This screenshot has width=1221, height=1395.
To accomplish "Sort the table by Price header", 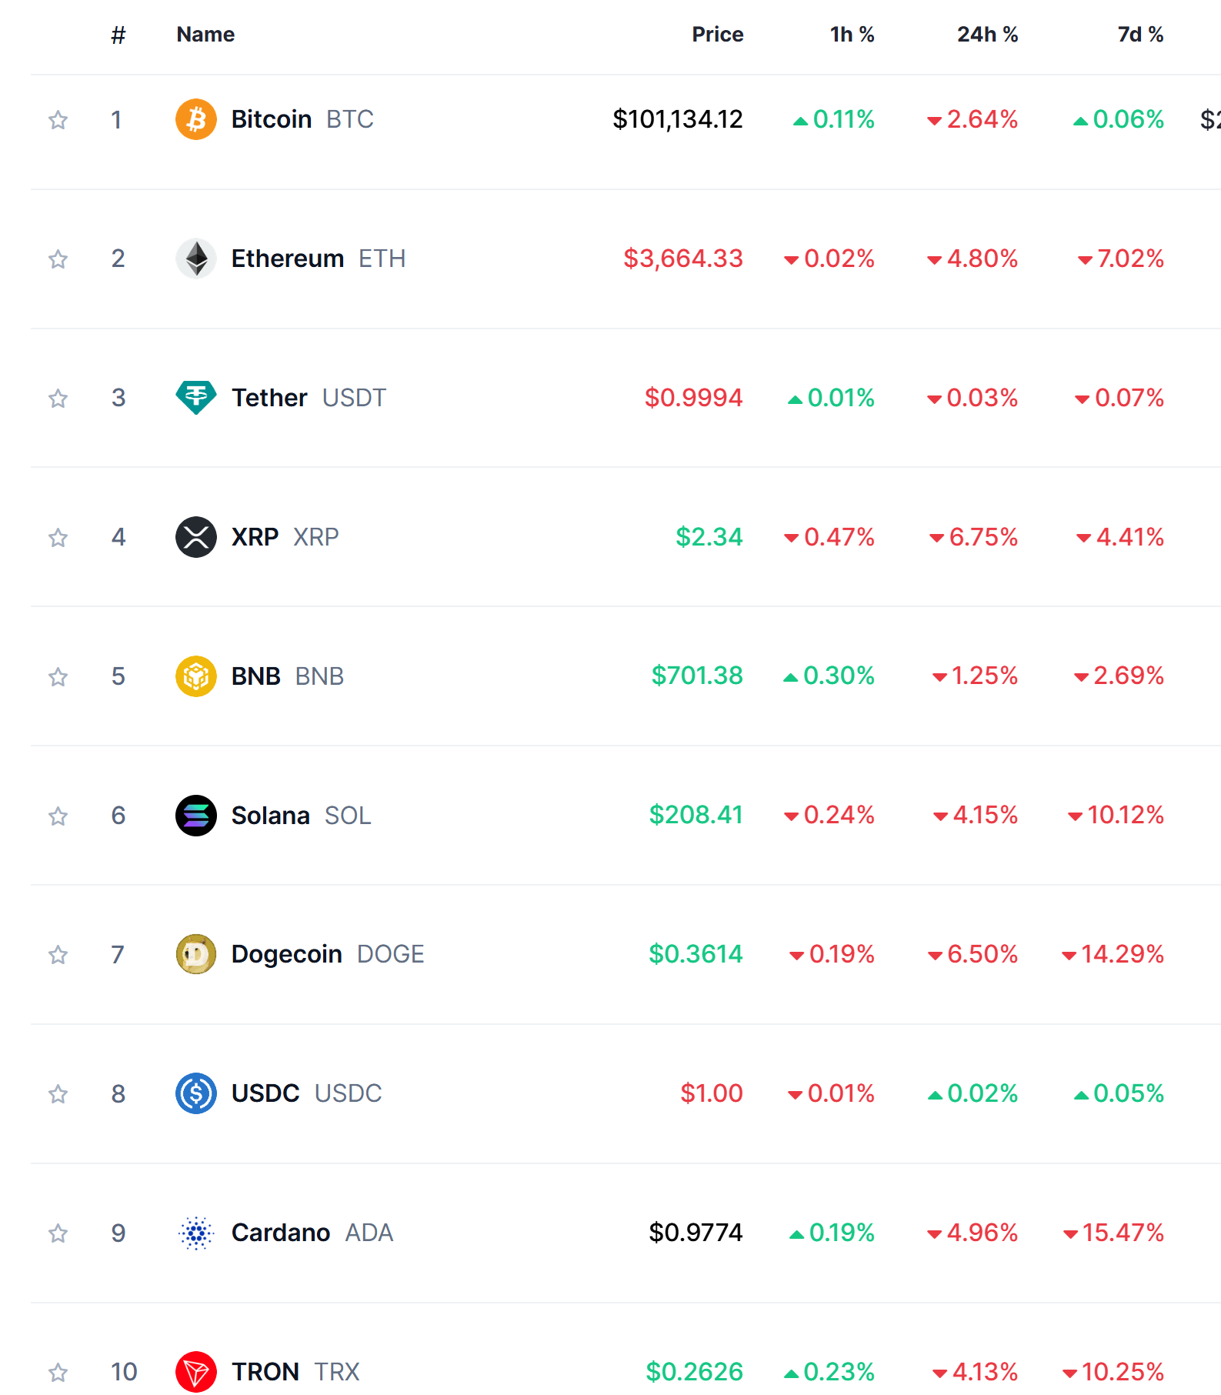I will click(716, 34).
